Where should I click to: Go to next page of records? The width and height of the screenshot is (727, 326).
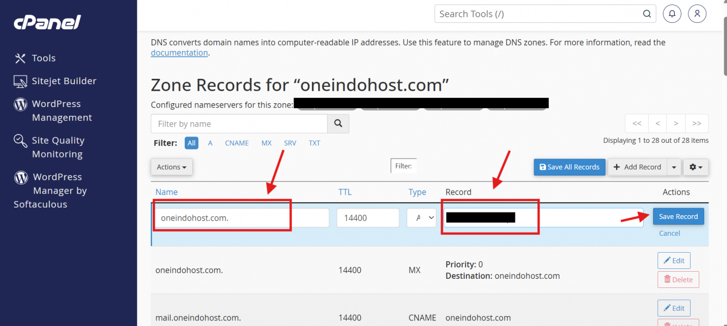pos(676,123)
